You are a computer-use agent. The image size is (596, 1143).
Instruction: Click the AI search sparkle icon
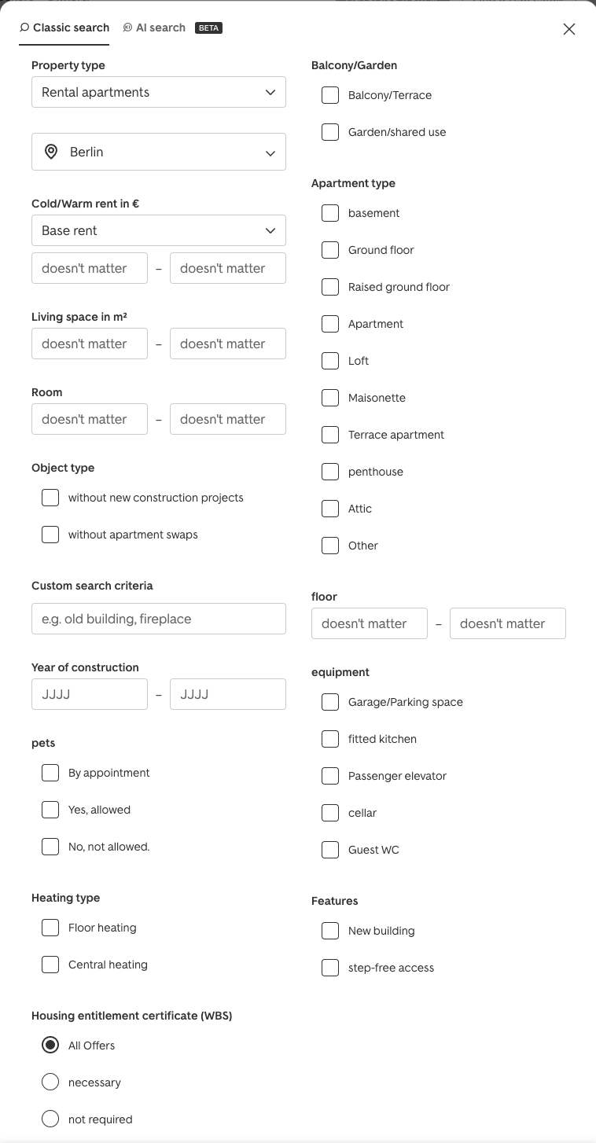[x=127, y=28]
